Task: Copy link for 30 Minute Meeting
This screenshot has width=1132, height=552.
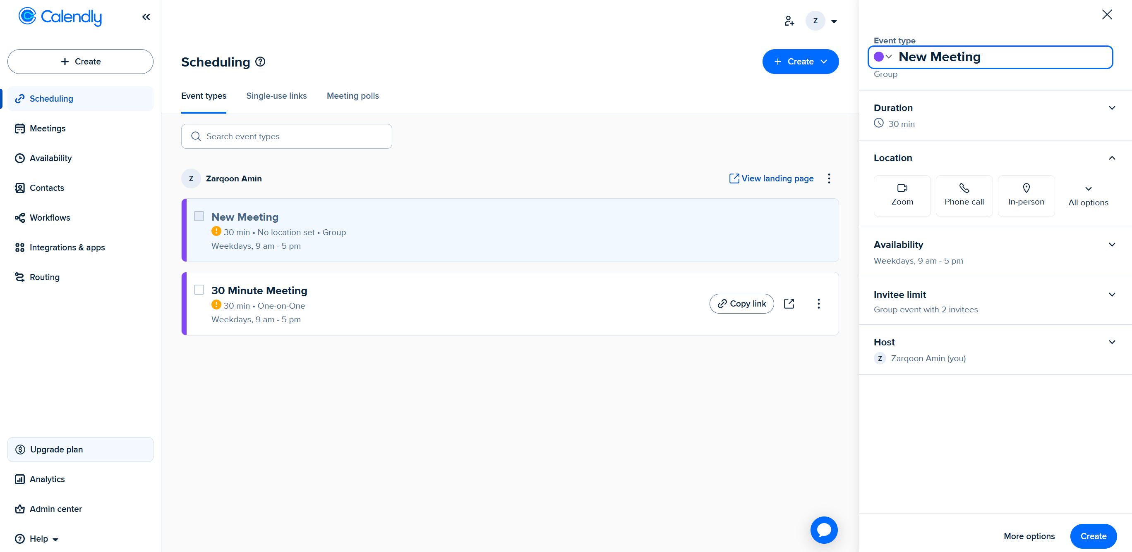Action: (x=741, y=304)
